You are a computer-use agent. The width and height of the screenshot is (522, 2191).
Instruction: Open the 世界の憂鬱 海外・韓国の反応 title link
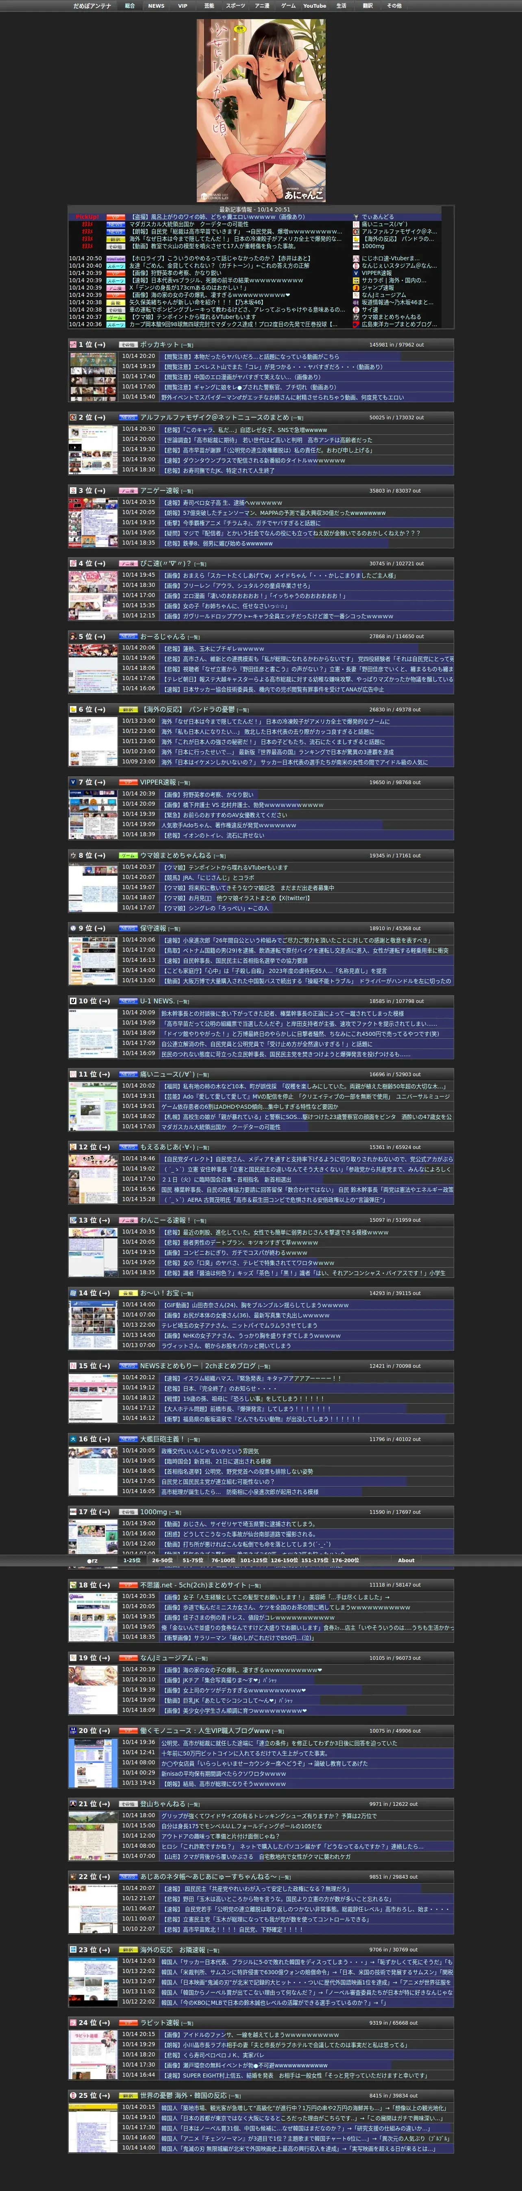tap(183, 2096)
